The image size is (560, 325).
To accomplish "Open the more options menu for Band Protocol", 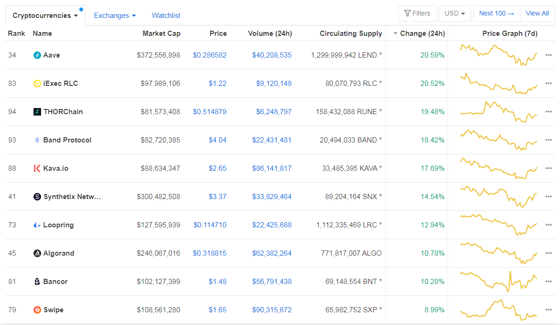I will pos(549,140).
